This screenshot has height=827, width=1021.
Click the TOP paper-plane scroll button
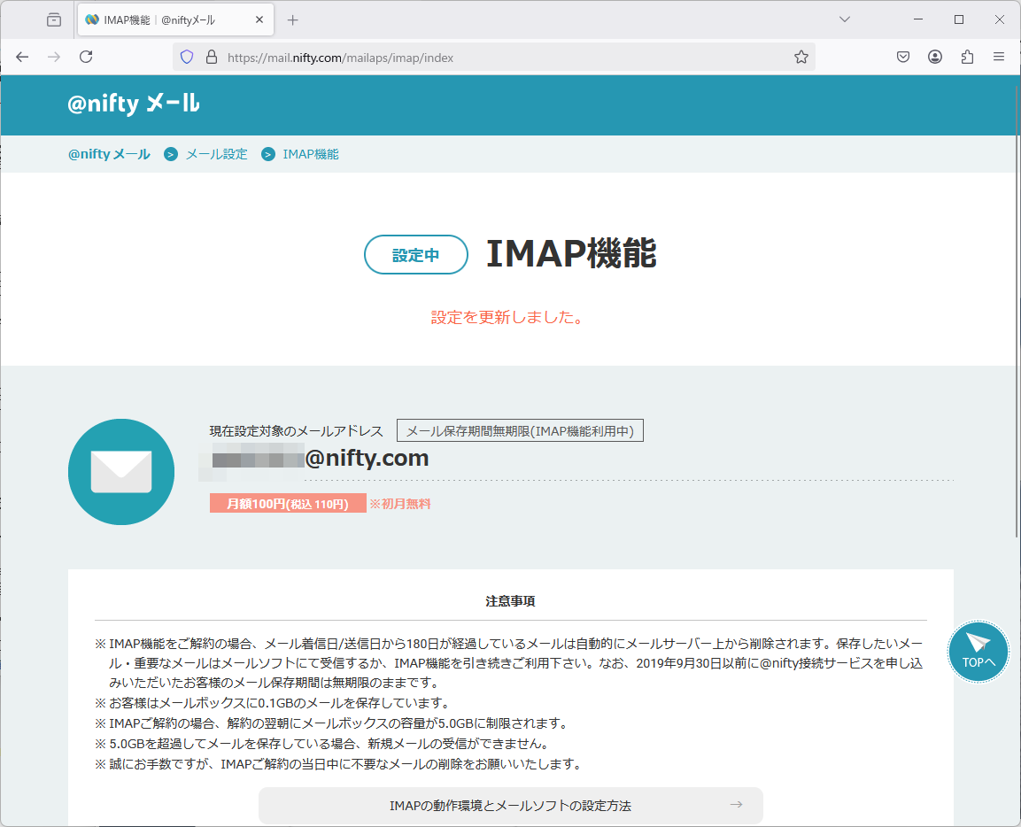coord(978,653)
